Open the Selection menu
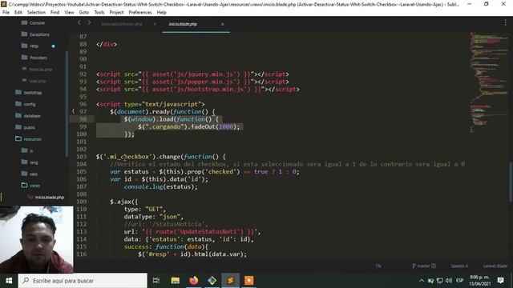513x288 pixels. pos(36,13)
